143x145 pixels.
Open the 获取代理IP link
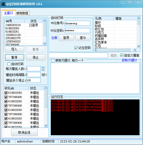(129, 60)
